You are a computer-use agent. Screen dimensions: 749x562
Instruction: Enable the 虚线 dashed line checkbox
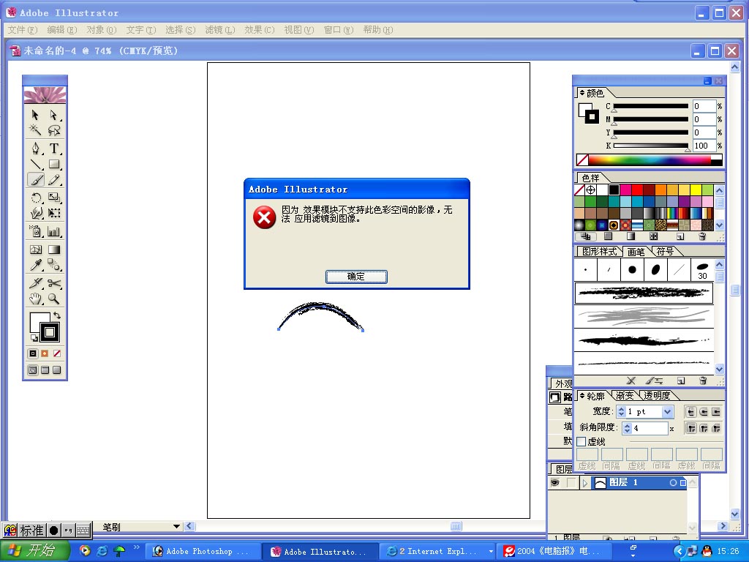tap(581, 441)
